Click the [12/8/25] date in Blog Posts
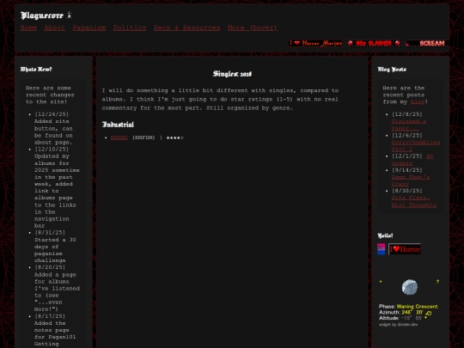Viewport: 464px width, 348px height. tap(407, 114)
